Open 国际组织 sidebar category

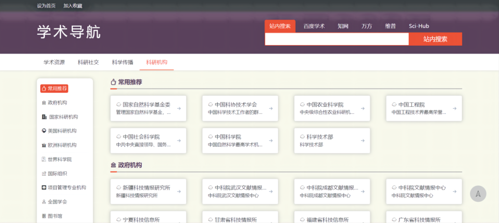point(55,173)
